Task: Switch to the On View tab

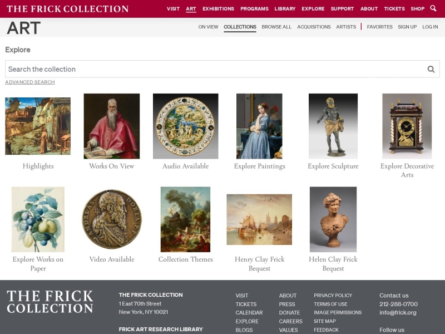Action: pyautogui.click(x=208, y=27)
